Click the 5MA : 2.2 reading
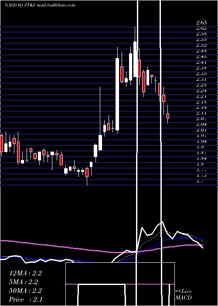This screenshot has height=306, width=218. [24, 282]
